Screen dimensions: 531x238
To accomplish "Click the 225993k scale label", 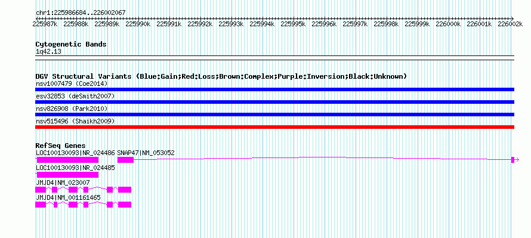I will click(x=231, y=24).
